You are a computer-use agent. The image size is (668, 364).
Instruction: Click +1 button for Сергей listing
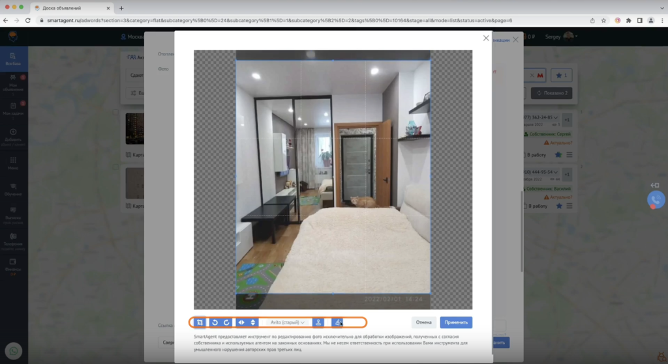click(x=567, y=120)
